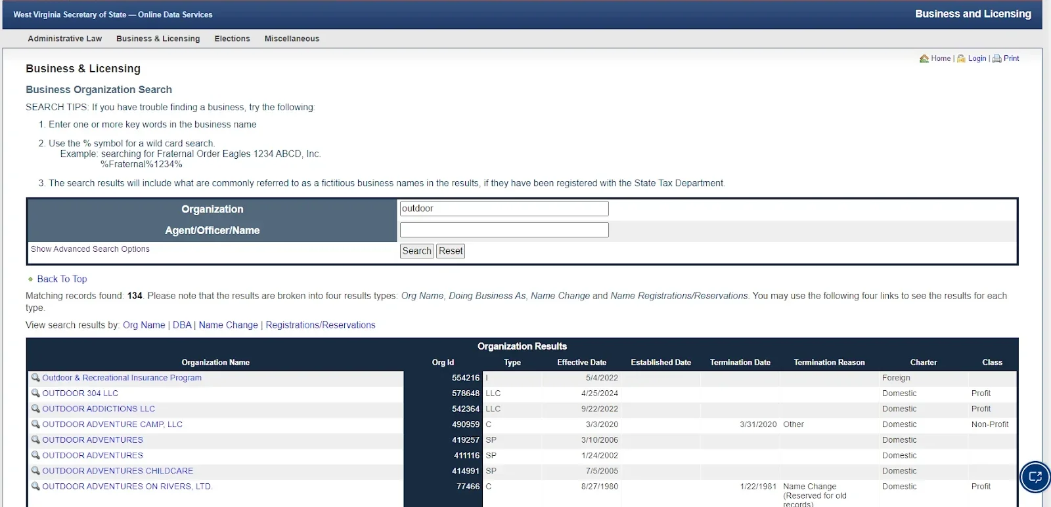View results by Registrations/Reservations

tap(321, 325)
